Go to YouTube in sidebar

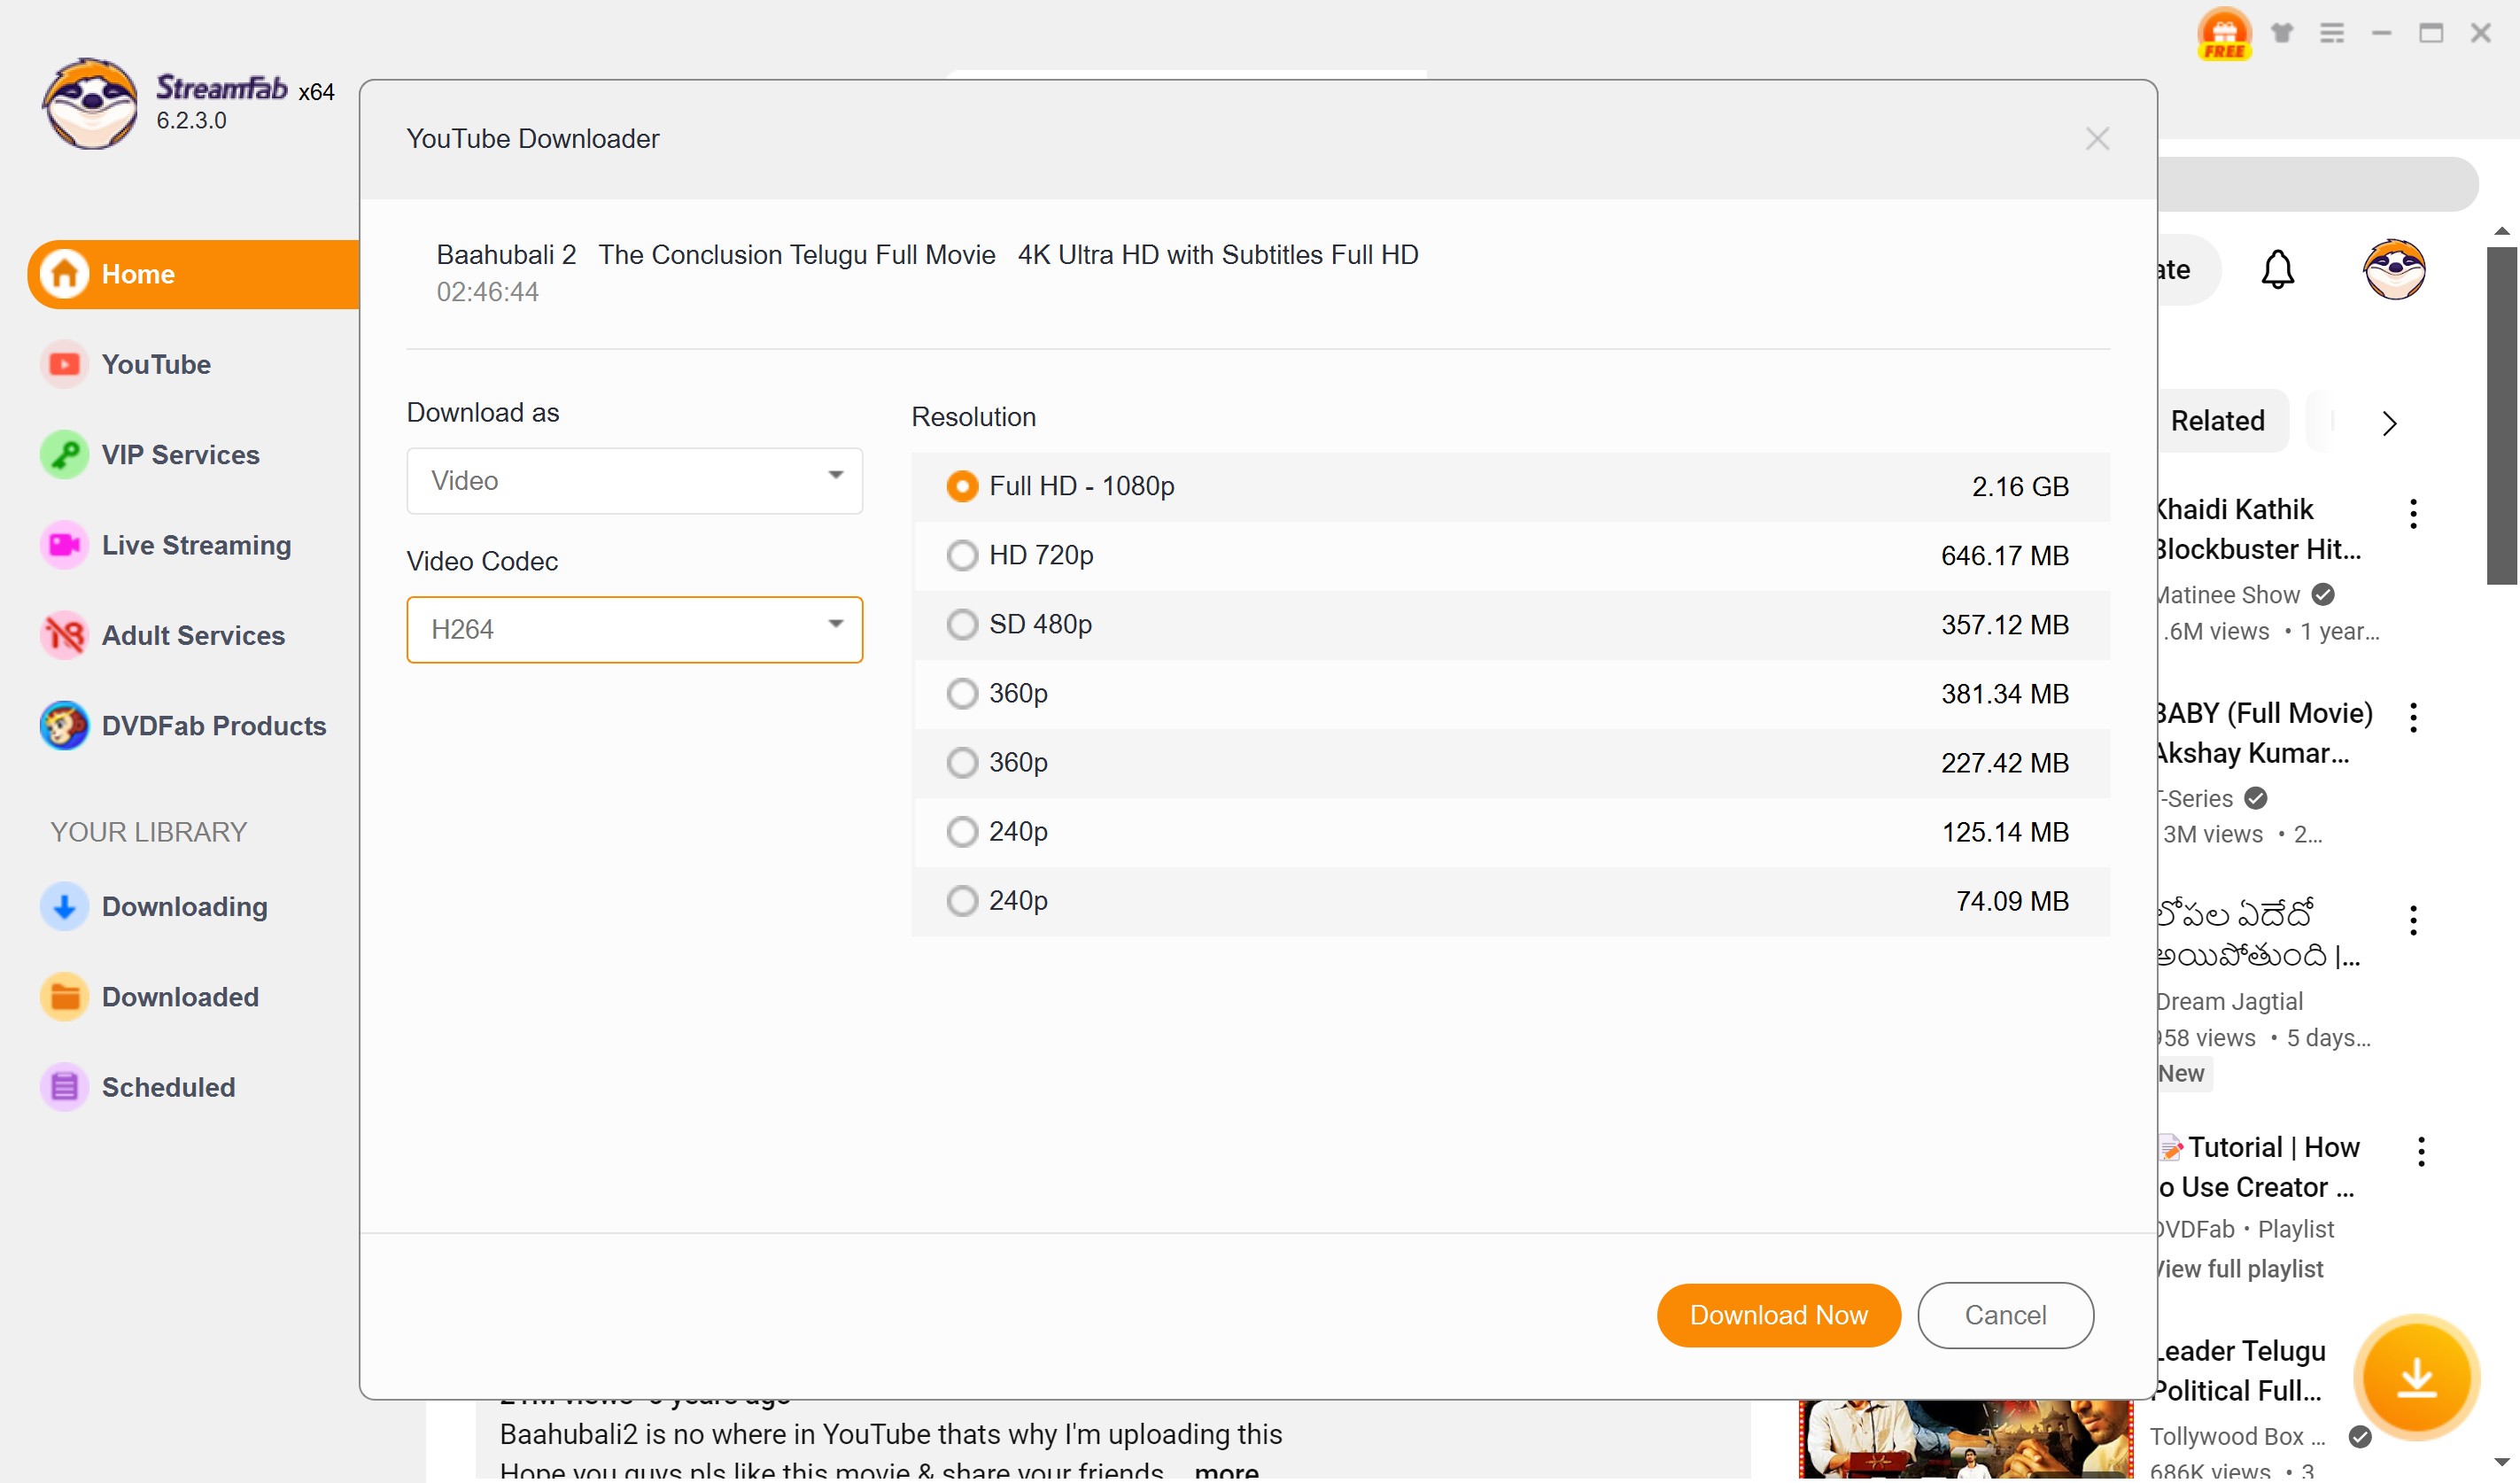tap(156, 364)
